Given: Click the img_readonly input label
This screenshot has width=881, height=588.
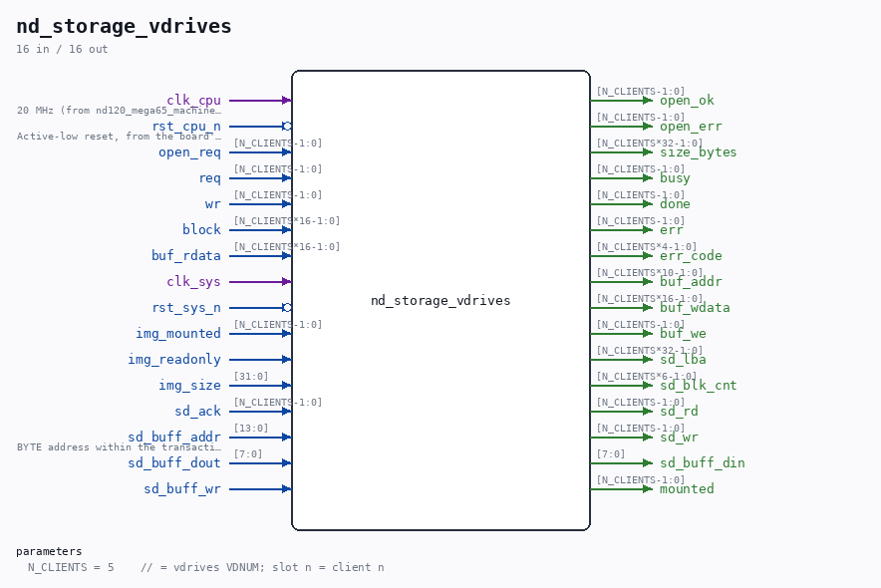Looking at the screenshot, I should click(x=174, y=359).
